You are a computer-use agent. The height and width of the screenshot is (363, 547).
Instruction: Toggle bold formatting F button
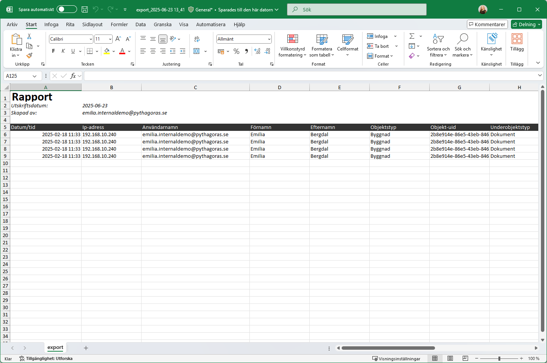(x=54, y=51)
